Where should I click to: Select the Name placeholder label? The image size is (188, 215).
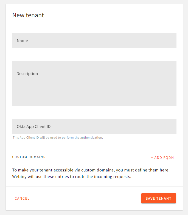click(x=22, y=41)
